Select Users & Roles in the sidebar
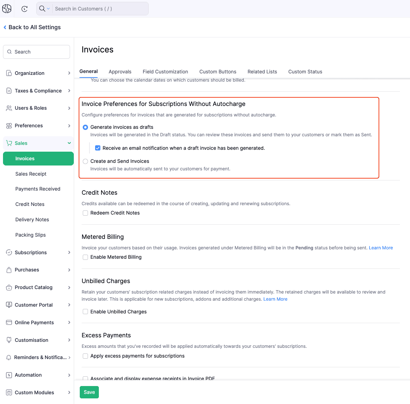This screenshot has width=410, height=404. click(9, 108)
